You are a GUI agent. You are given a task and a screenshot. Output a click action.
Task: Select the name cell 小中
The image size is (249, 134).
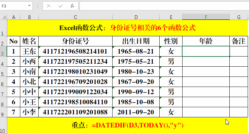(x=29, y=92)
